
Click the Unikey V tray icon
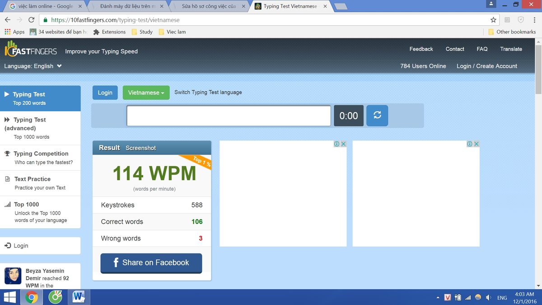(448, 297)
